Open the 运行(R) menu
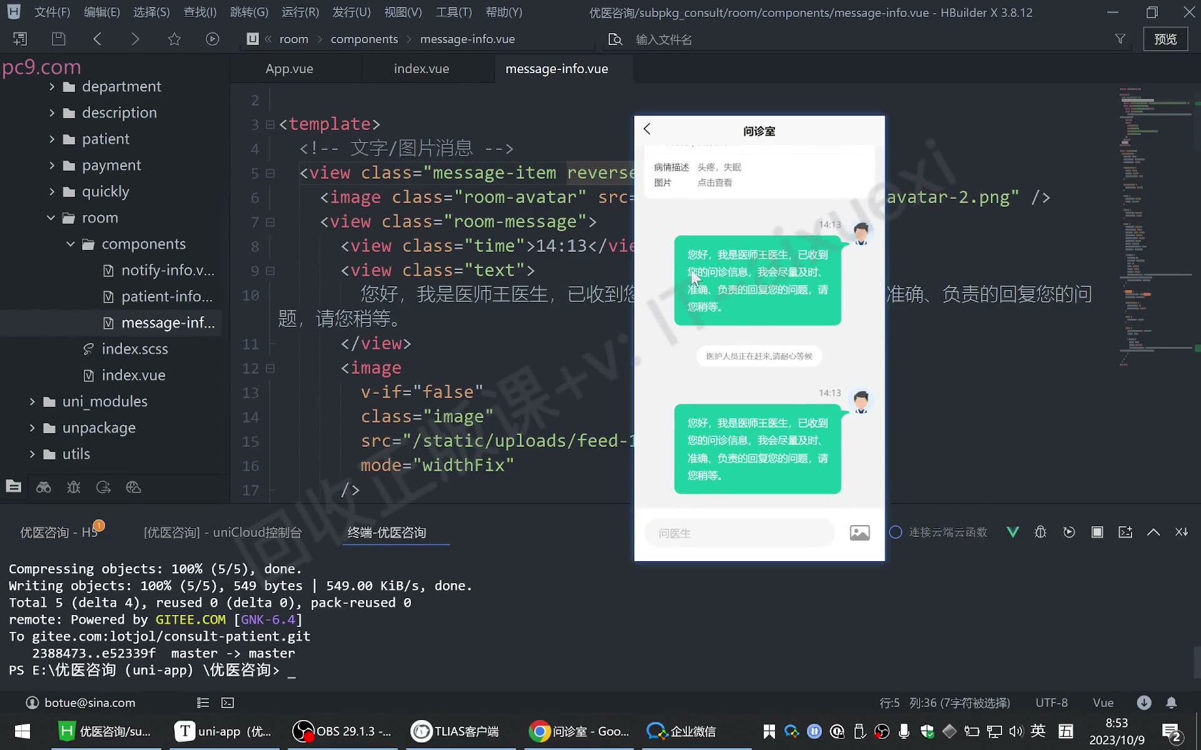 point(300,12)
